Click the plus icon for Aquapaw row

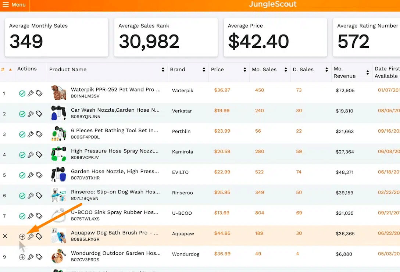pyautogui.click(x=22, y=237)
